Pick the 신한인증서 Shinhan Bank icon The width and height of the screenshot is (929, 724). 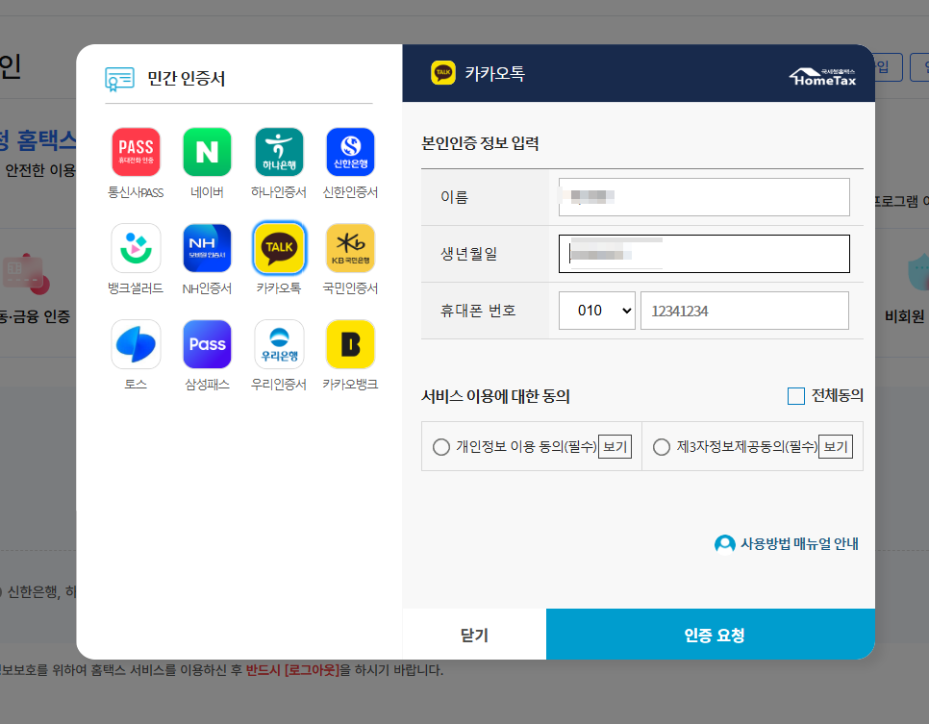tap(350, 152)
